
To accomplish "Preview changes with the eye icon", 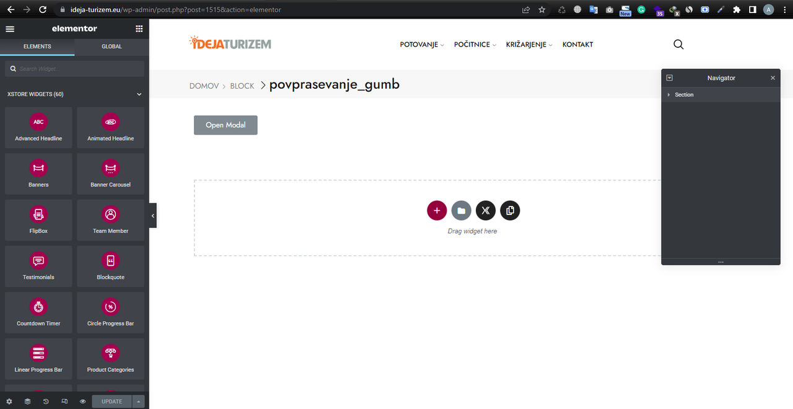I will tap(82, 402).
